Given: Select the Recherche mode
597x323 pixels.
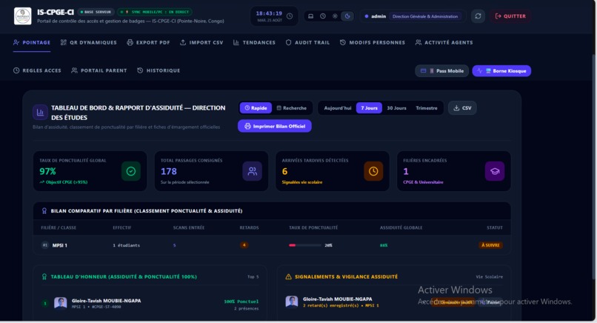Looking at the screenshot, I should point(292,108).
